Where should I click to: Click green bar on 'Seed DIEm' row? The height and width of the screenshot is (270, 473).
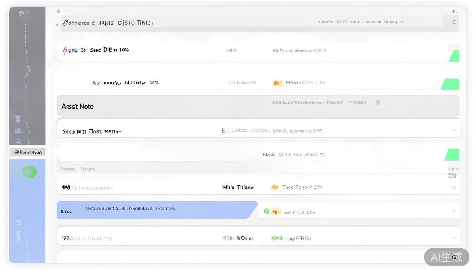pos(454,56)
